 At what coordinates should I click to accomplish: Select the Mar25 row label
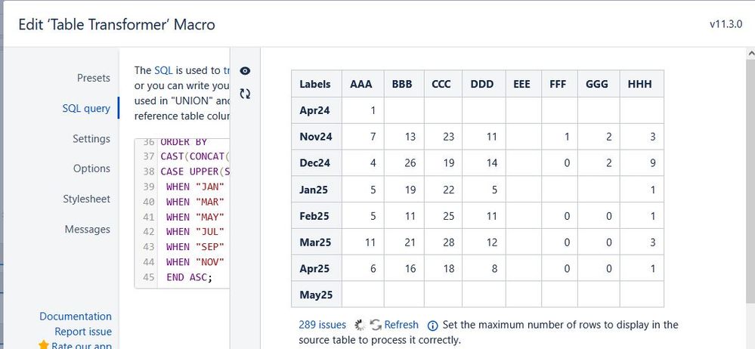(315, 242)
